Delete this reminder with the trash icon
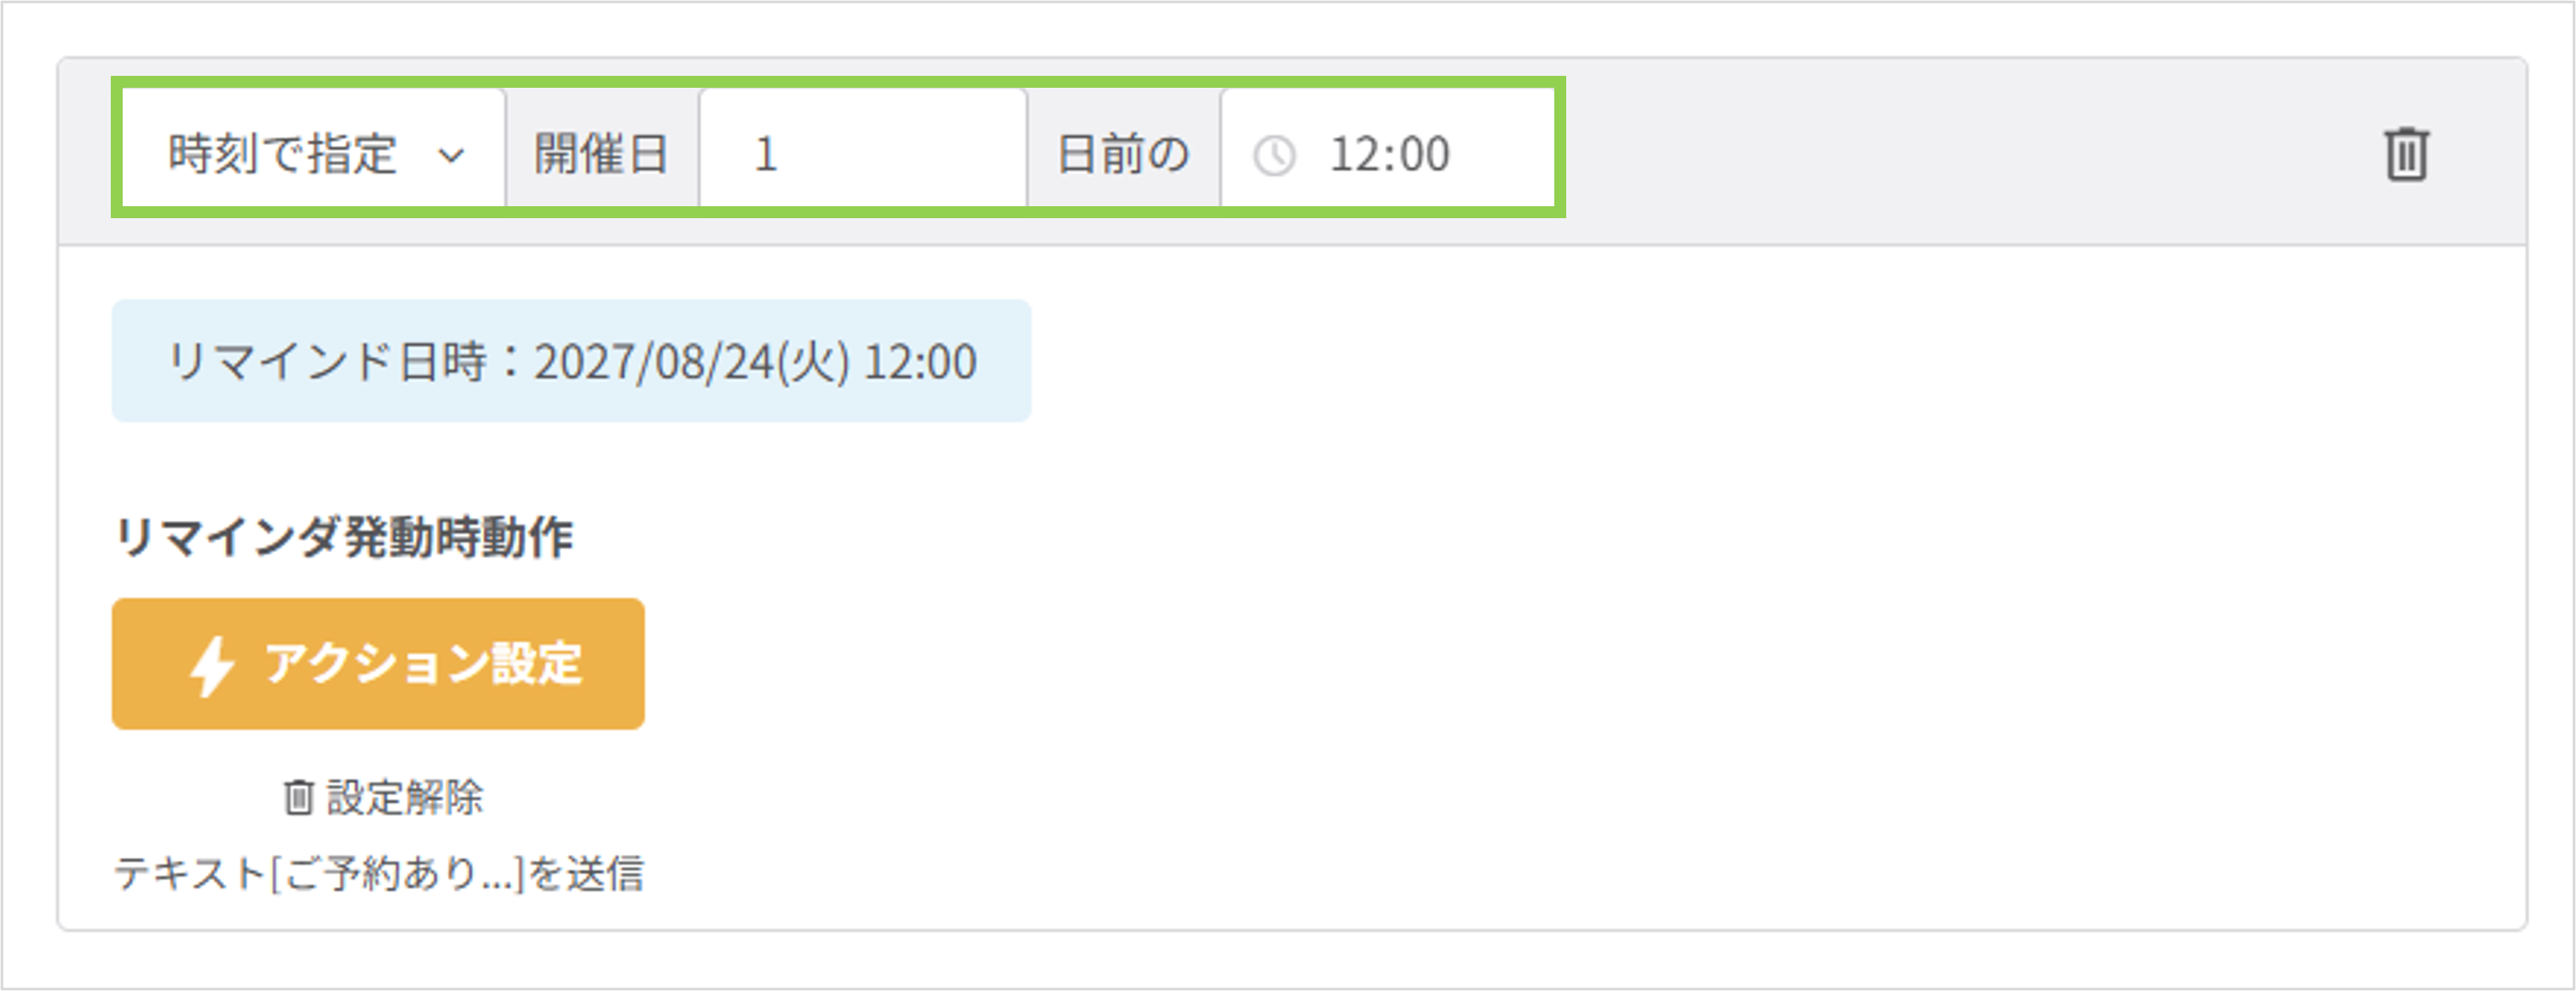This screenshot has width=2576, height=991. 2406,154
